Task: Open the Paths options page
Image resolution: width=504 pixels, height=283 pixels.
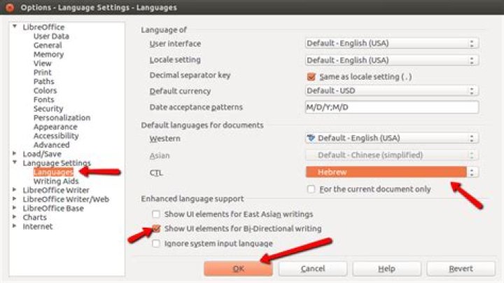Action: click(x=43, y=81)
